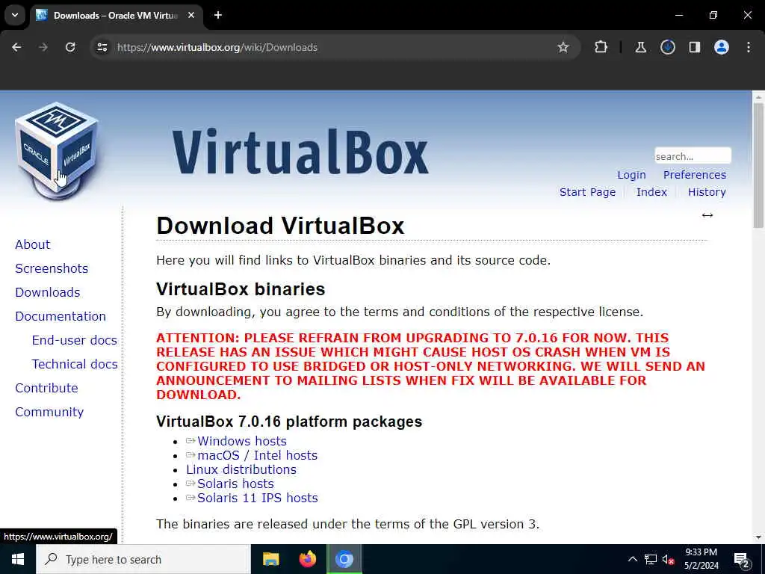
Task: Go back with the browser back arrow
Action: point(16,47)
